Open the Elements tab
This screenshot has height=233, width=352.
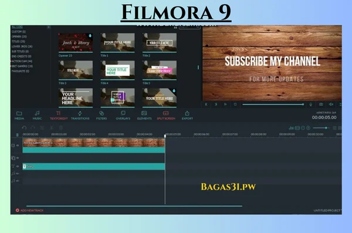click(144, 115)
